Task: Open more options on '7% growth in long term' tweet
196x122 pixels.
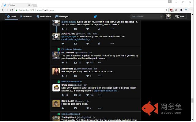Action: click(x=112, y=29)
